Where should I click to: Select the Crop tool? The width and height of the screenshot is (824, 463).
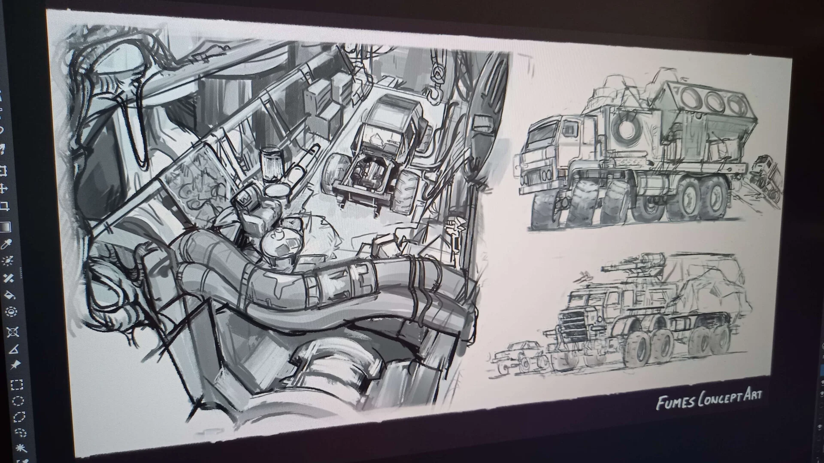(4, 207)
